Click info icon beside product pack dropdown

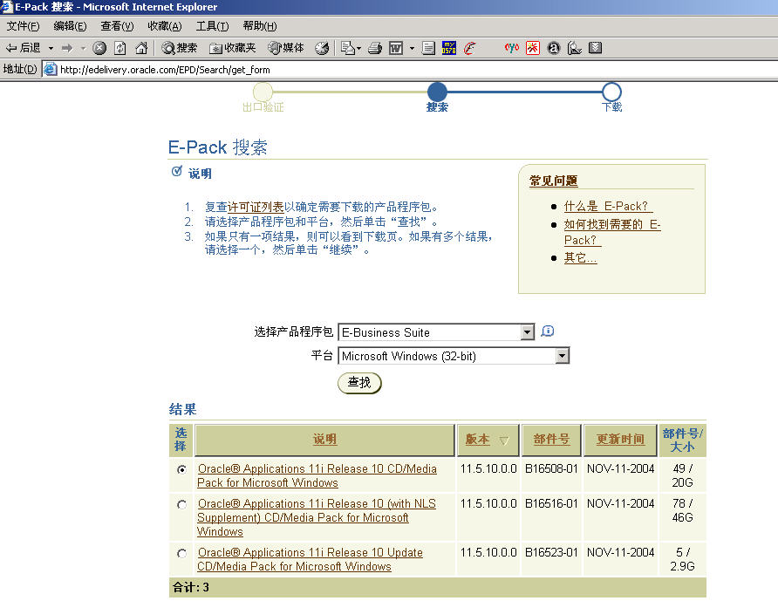click(x=548, y=331)
